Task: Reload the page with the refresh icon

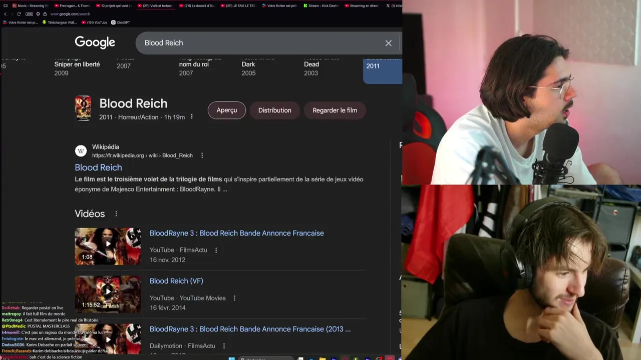Action: tap(19, 14)
